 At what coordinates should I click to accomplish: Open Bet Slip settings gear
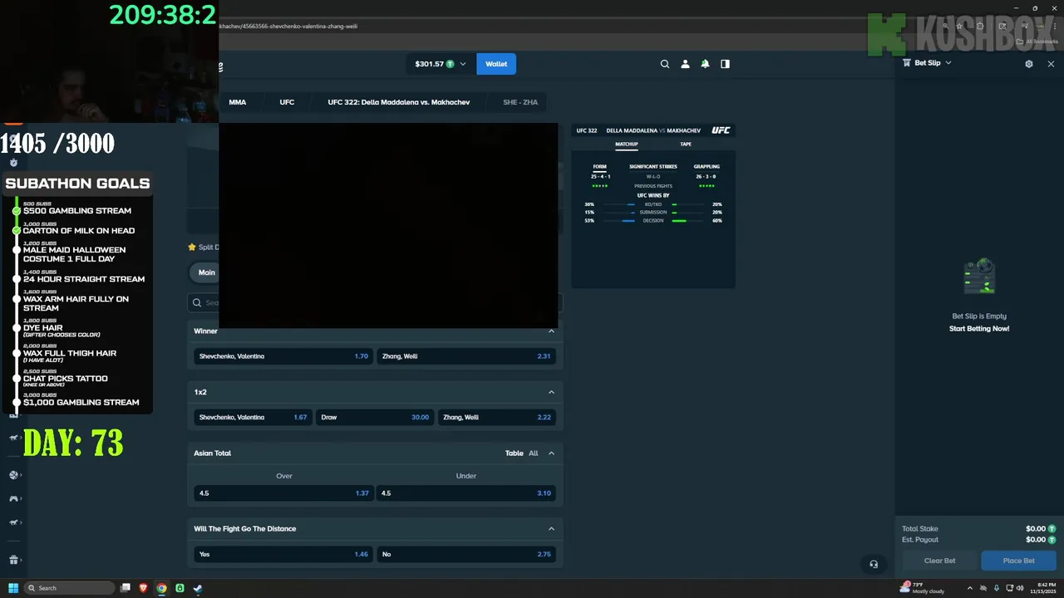pos(1029,63)
